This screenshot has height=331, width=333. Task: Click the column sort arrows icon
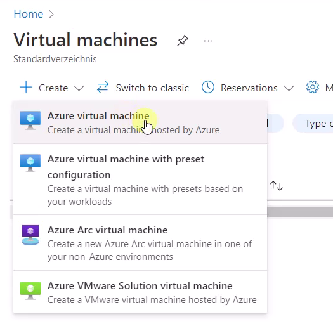coord(277,186)
